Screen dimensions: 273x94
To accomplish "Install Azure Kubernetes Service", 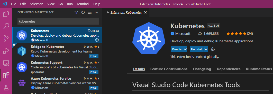I will coord(94,88).
